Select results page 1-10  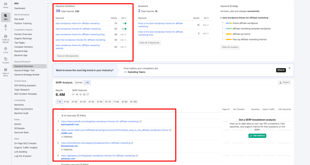click(x=59, y=102)
